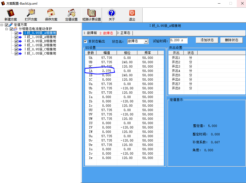Click the 新建方案 toolbar icon
The image size is (246, 183).
10,15
